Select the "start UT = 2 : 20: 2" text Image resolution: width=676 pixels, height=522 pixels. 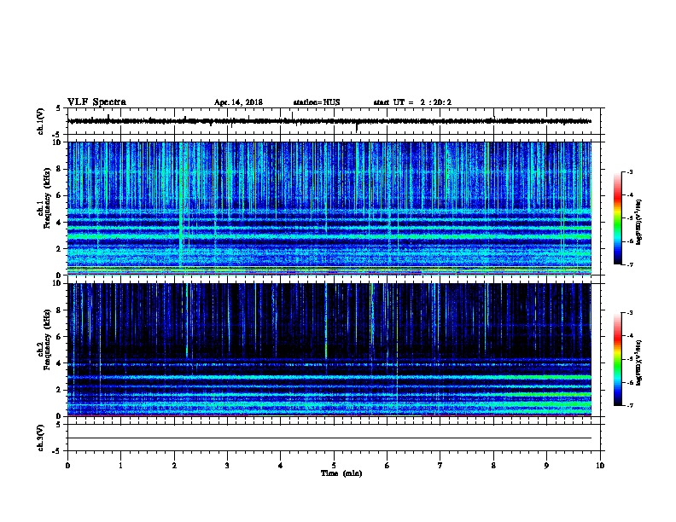pyautogui.click(x=412, y=102)
